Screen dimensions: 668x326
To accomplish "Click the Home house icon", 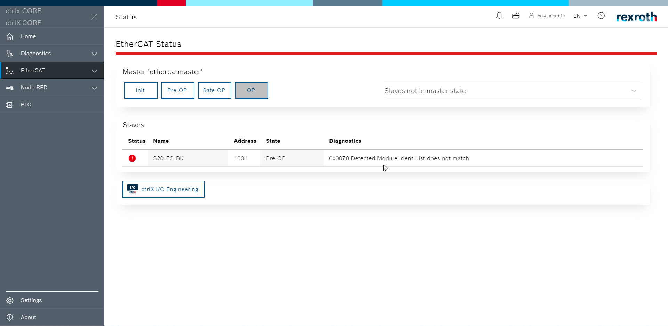I will tap(10, 36).
